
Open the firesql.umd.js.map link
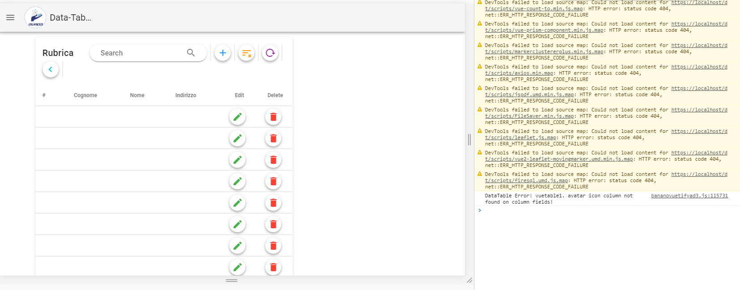(526, 180)
